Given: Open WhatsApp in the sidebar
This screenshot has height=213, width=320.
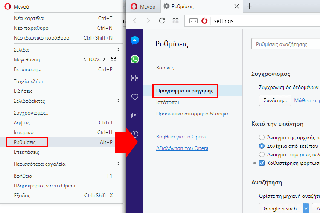Looking at the screenshot, I should coord(135,59).
